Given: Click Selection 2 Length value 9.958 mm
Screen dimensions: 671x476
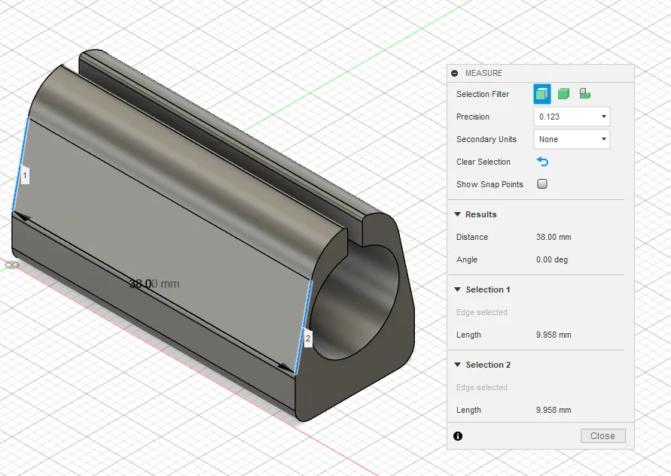Looking at the screenshot, I should click(x=554, y=410).
